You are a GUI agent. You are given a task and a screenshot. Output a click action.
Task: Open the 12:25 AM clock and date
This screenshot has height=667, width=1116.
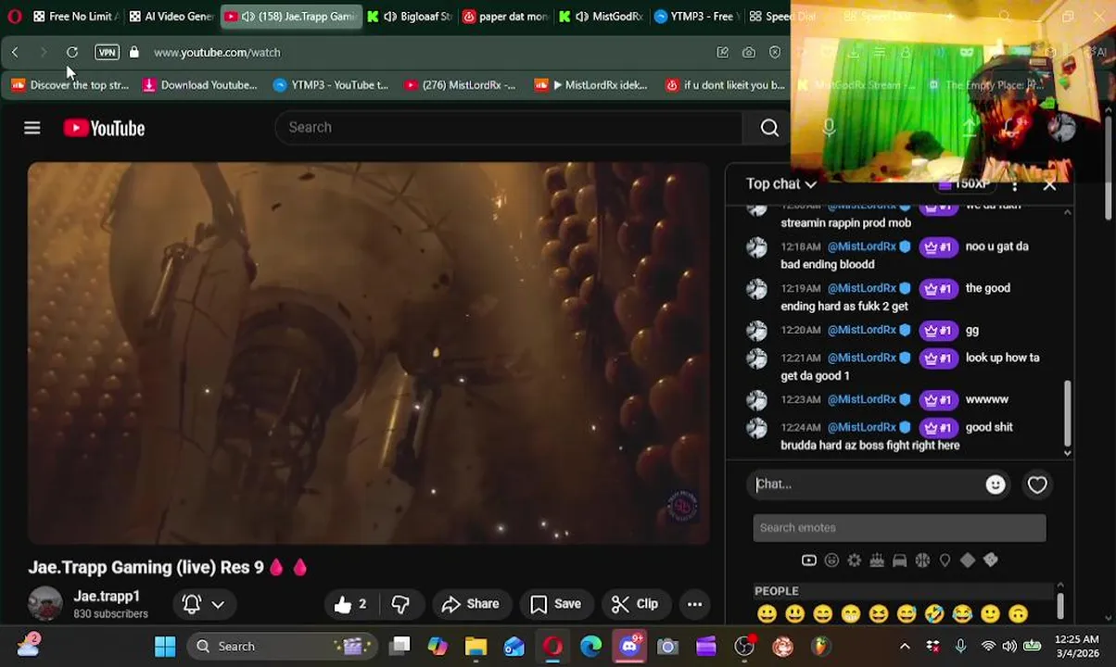coord(1076,647)
